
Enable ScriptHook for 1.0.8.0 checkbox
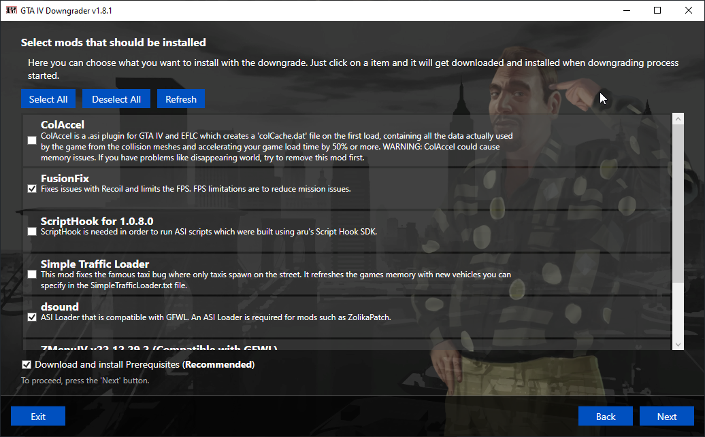pyautogui.click(x=32, y=231)
